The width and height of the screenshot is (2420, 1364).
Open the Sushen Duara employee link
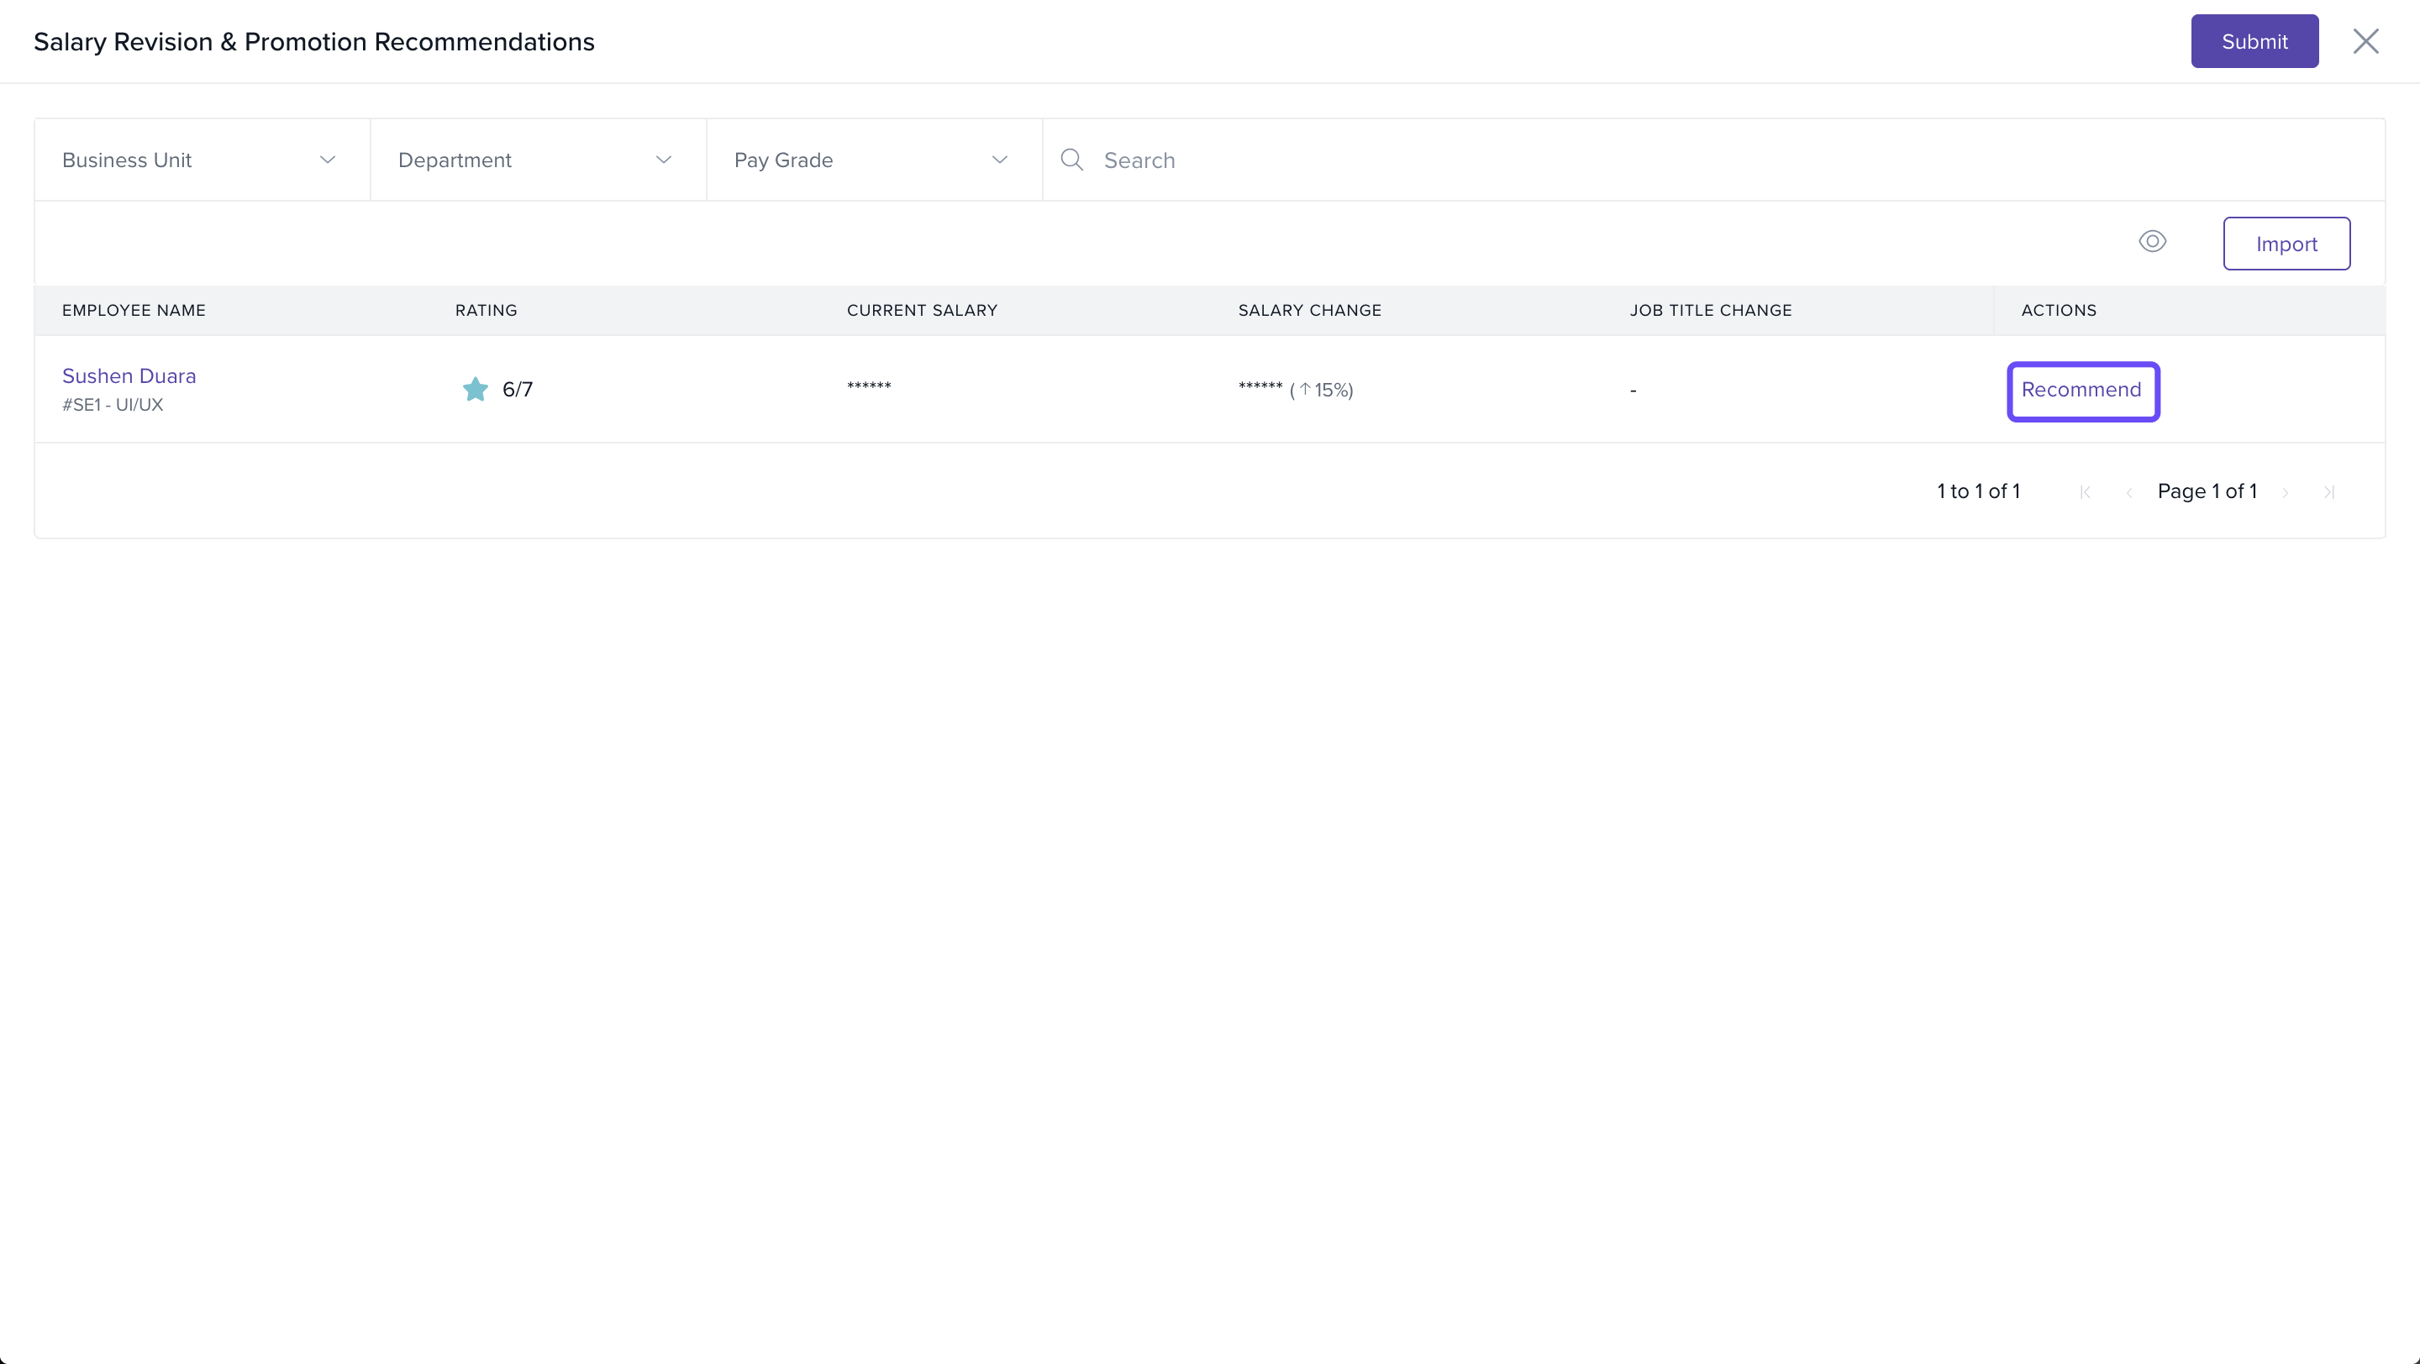129,375
